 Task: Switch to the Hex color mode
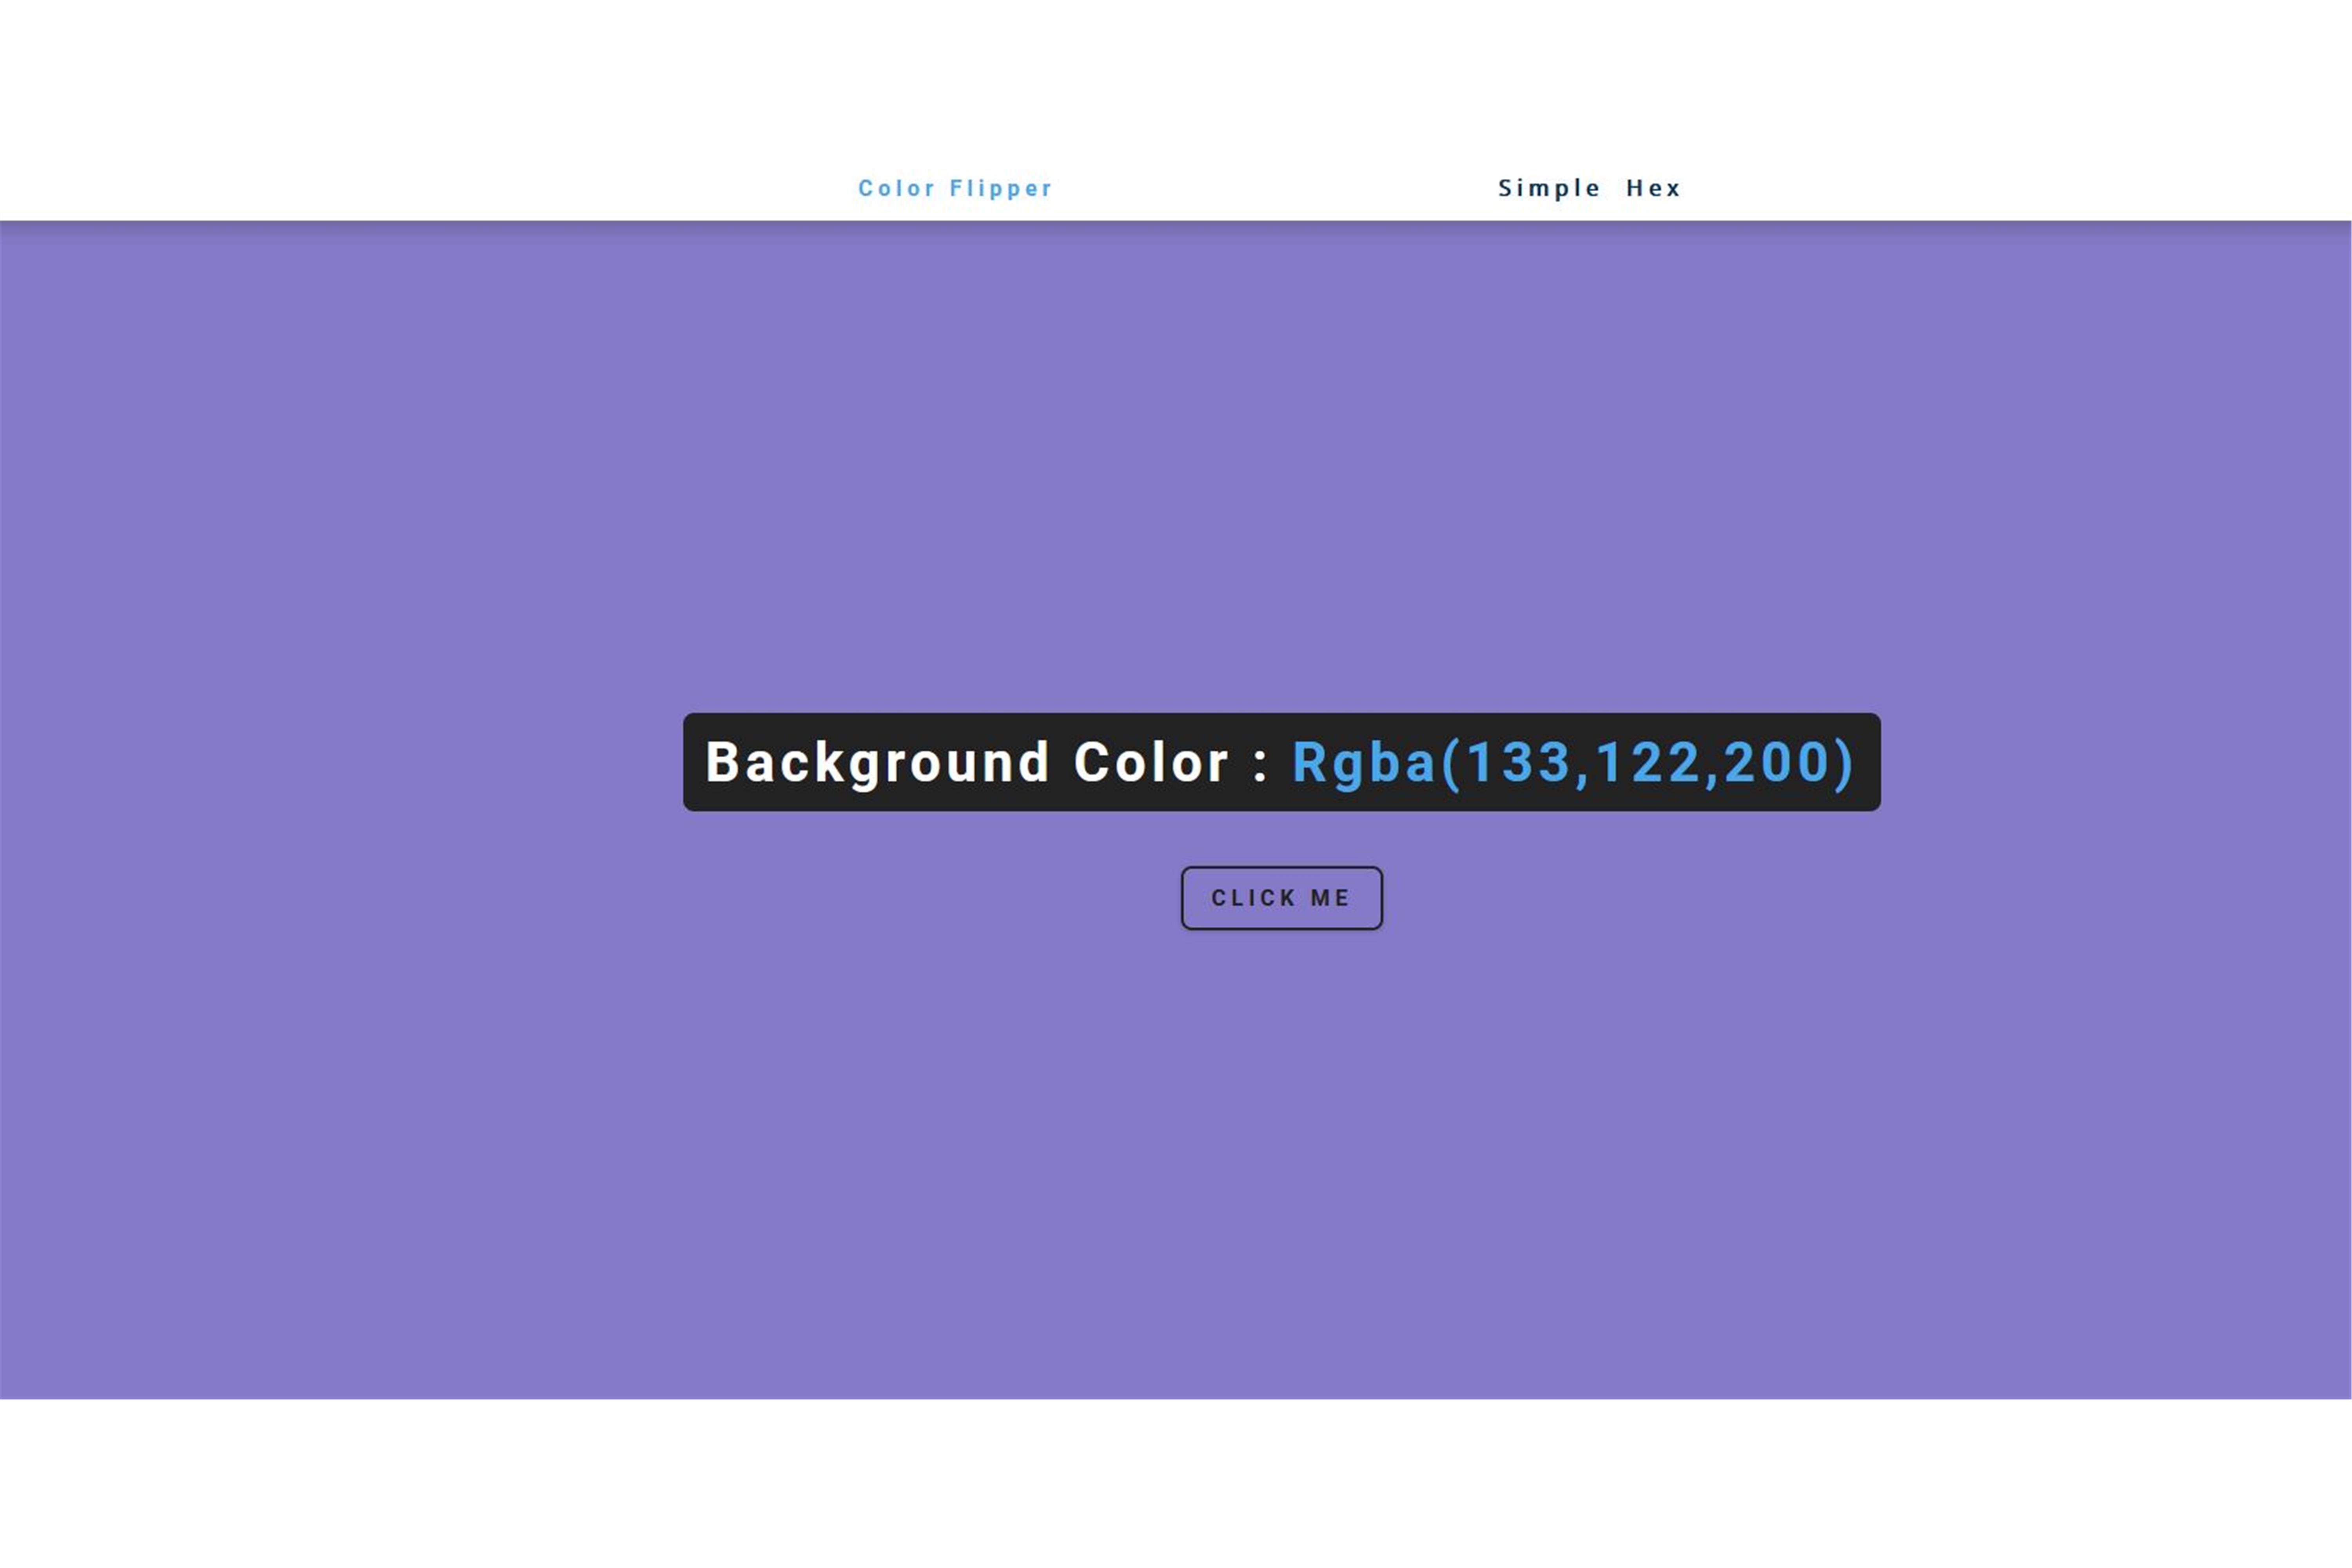[x=1653, y=188]
